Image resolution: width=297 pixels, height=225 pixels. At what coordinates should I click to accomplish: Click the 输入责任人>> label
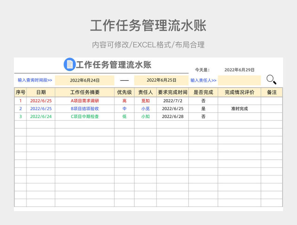pos(203,80)
